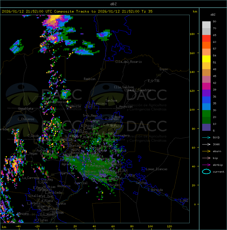This screenshot has width=227, height=230.
Task: Click the magenta eb+bip arrow legend symbol
Action: click(206, 165)
